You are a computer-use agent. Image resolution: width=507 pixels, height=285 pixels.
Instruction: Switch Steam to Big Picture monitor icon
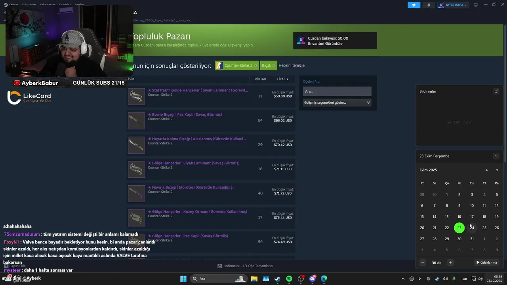click(x=476, y=5)
